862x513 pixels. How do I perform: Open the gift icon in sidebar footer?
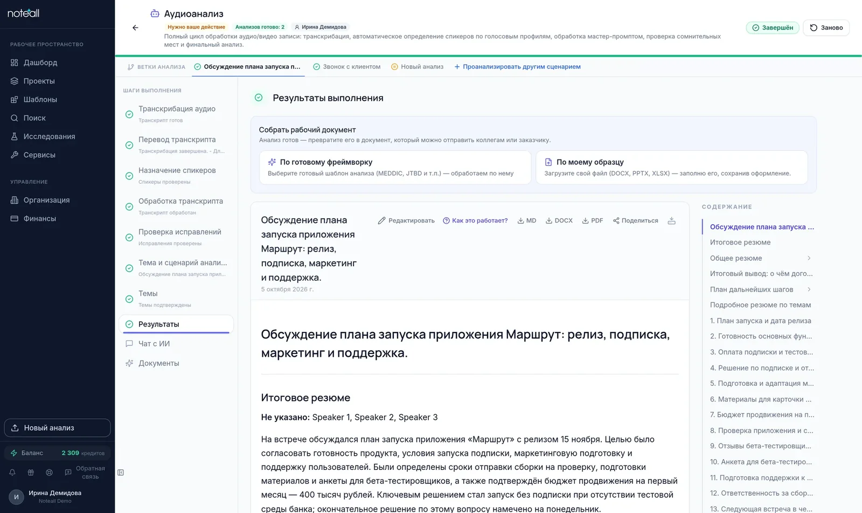click(x=31, y=473)
